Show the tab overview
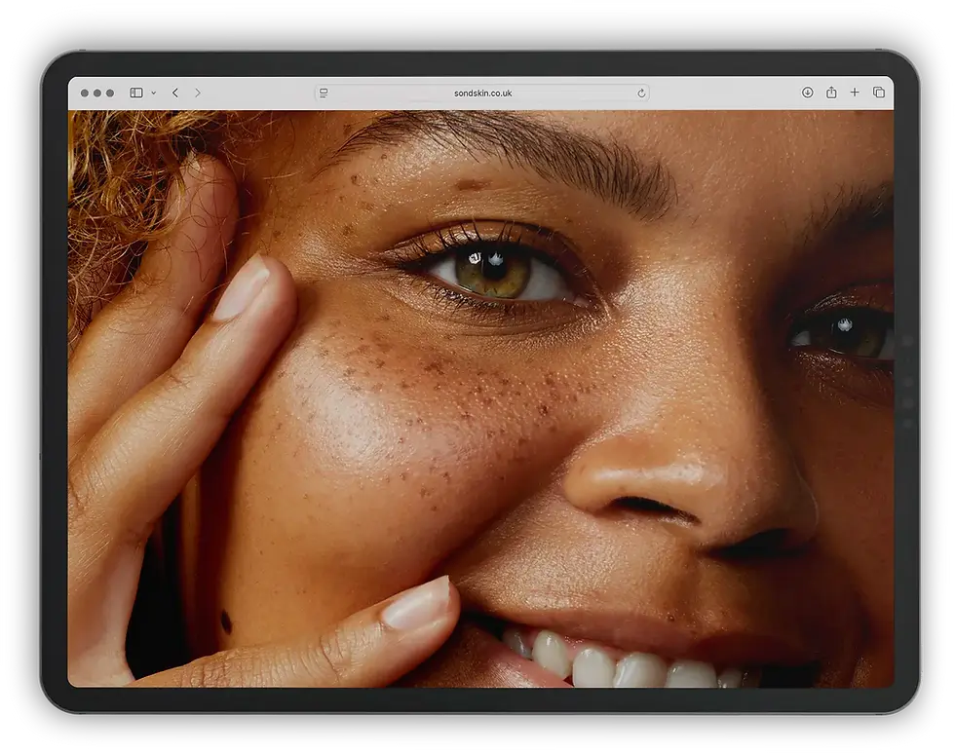Viewport: 955px width, 753px height. 878,92
